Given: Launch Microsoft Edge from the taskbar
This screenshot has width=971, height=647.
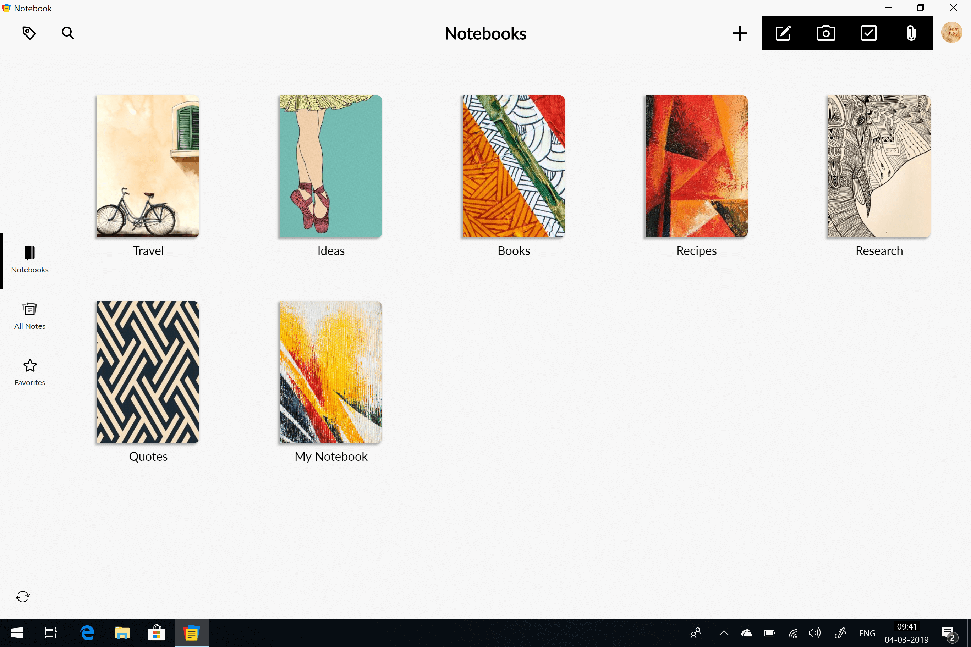Looking at the screenshot, I should (87, 633).
